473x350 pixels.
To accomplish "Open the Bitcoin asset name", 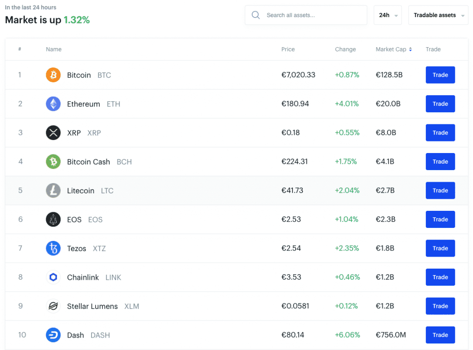I will tap(79, 75).
